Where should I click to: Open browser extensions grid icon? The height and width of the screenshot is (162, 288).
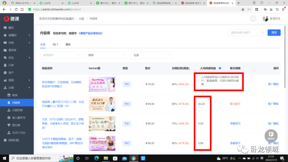click(x=257, y=9)
